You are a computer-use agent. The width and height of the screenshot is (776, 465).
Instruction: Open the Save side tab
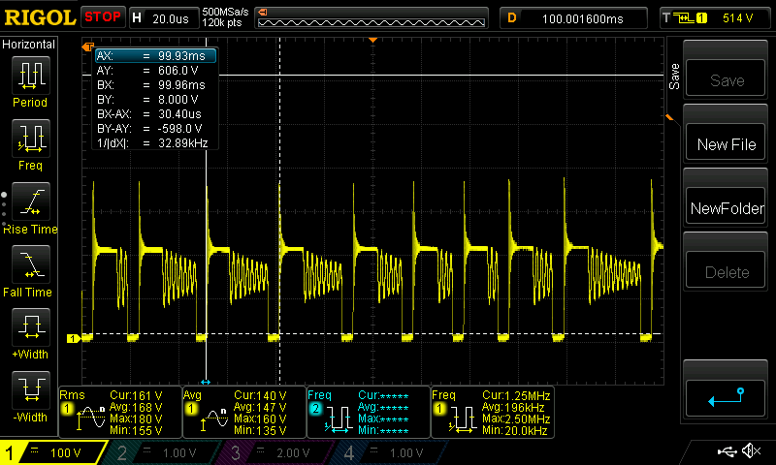(674, 77)
